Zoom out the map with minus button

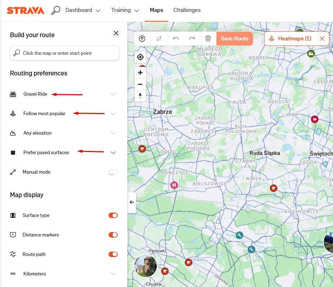pos(140,84)
